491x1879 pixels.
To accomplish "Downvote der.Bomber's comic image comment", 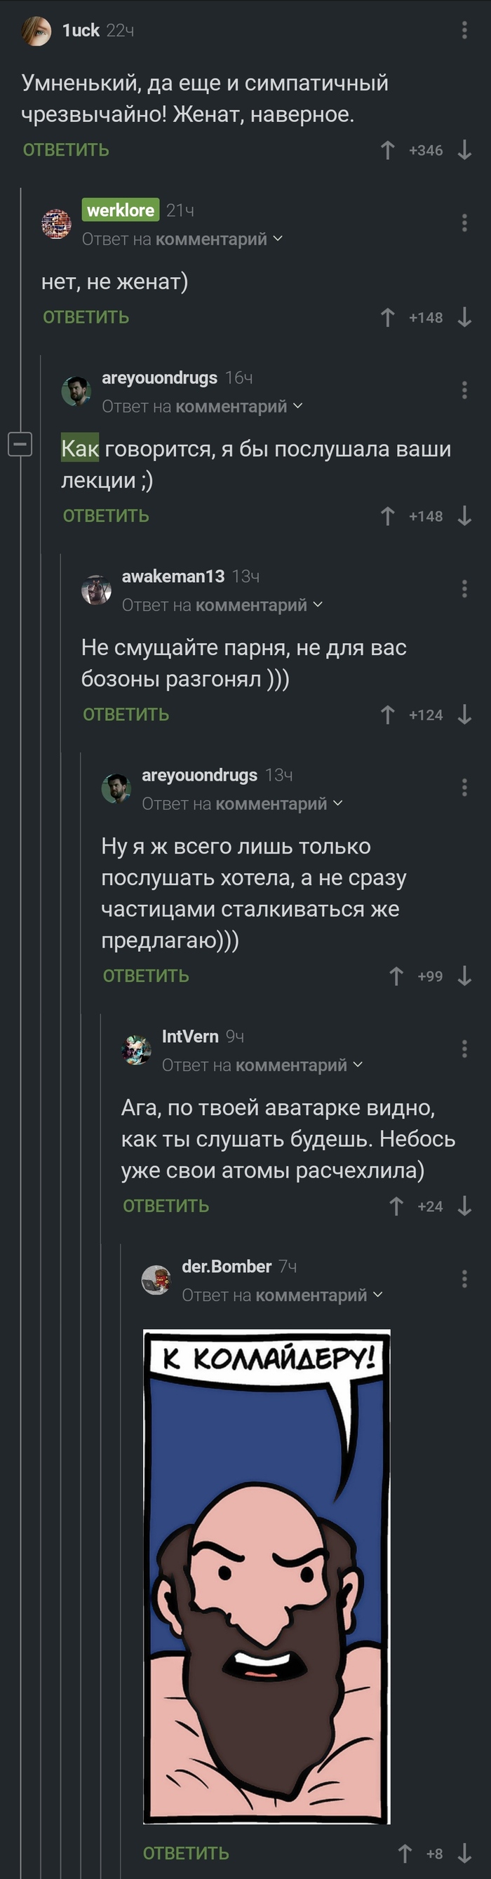I will coord(465,1853).
